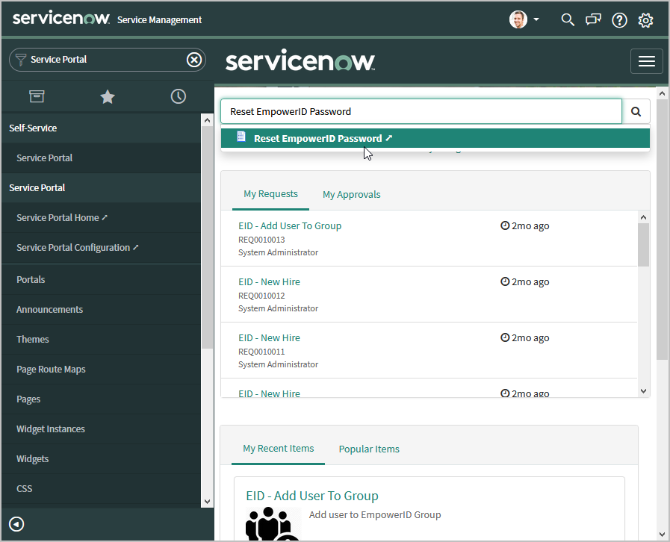
Task: Open Widgets in the navigation list
Action: click(x=33, y=459)
